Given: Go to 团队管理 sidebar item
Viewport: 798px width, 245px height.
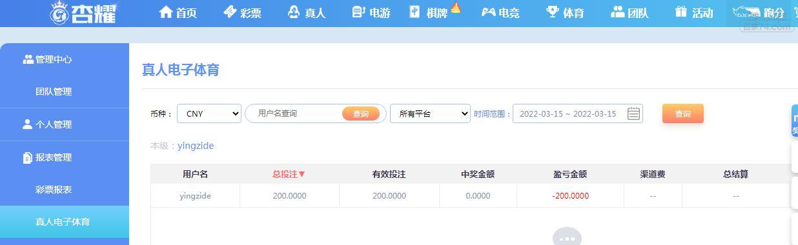Looking at the screenshot, I should [x=54, y=92].
